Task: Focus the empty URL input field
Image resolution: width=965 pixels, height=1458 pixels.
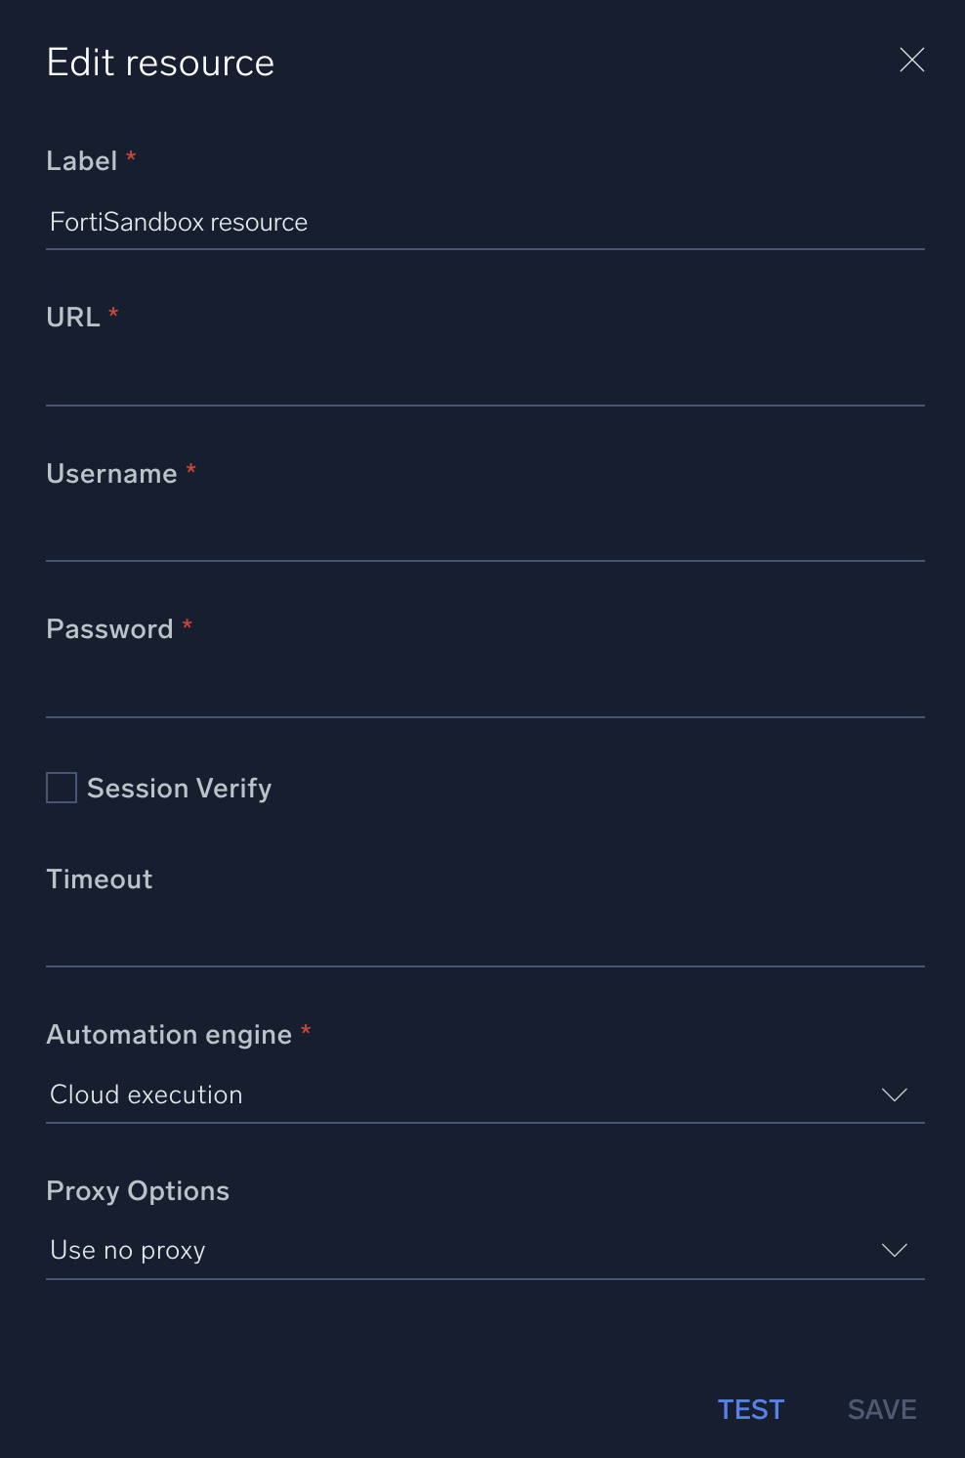Action: point(484,378)
